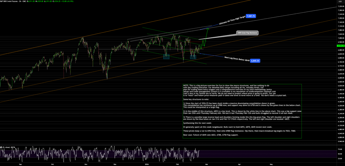Viewport: 345px width, 166px height.
Task: Click the 6,000.00 price scale value
Action: [340, 137]
